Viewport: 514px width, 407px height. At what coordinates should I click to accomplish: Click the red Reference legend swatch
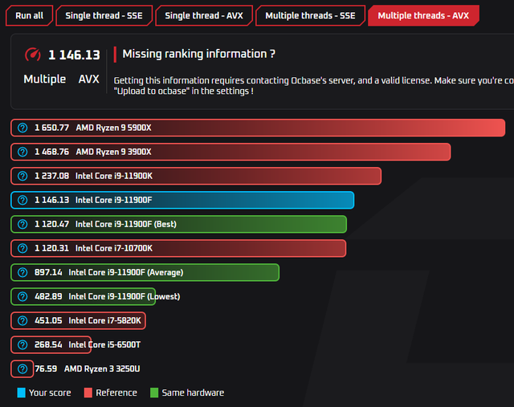[88, 393]
